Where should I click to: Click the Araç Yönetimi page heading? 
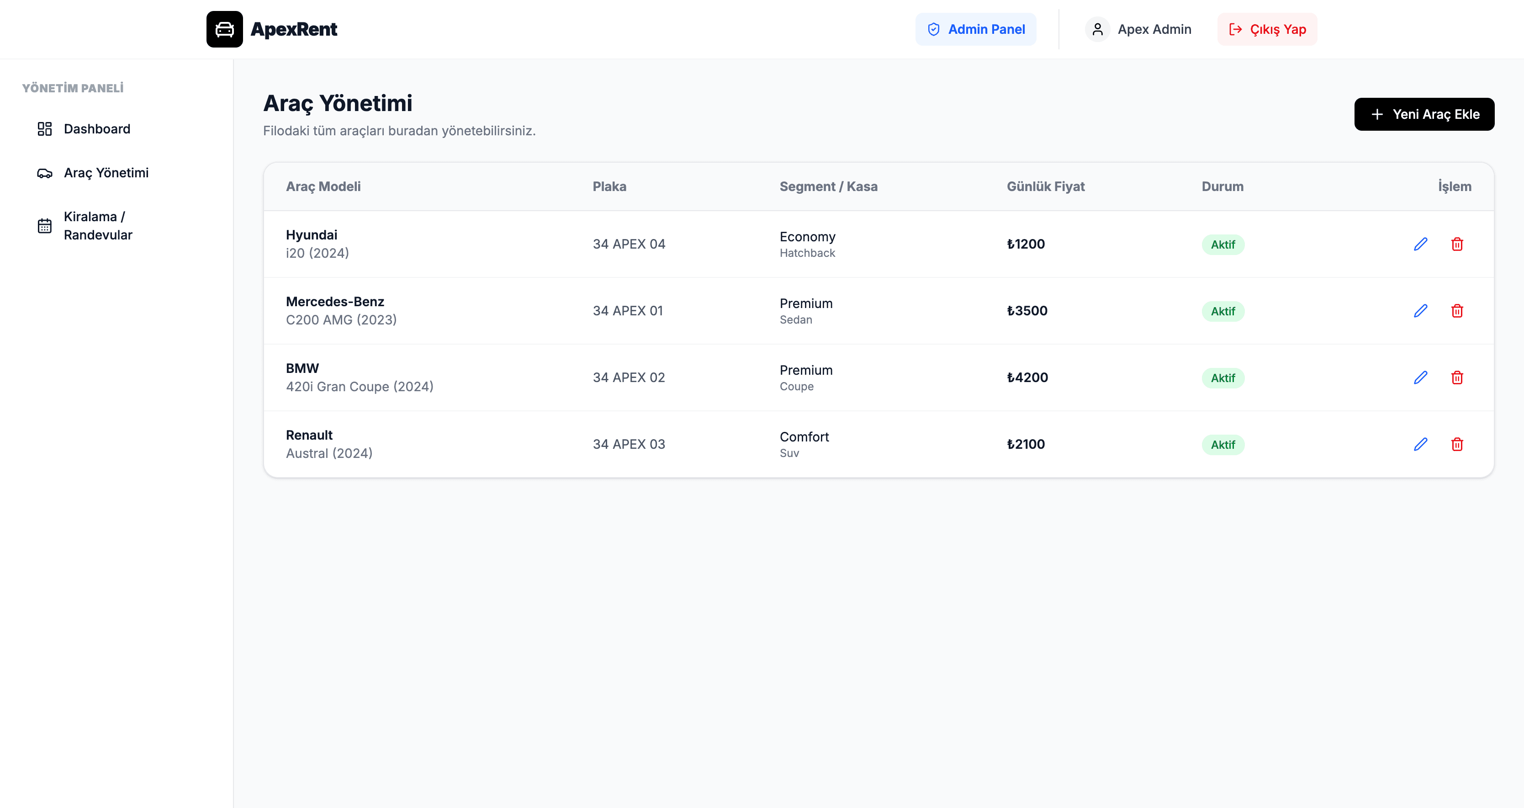coord(338,104)
